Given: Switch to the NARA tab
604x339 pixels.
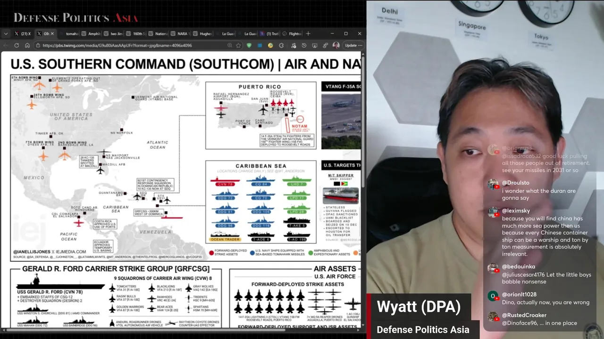Looking at the screenshot, I should (x=180, y=34).
